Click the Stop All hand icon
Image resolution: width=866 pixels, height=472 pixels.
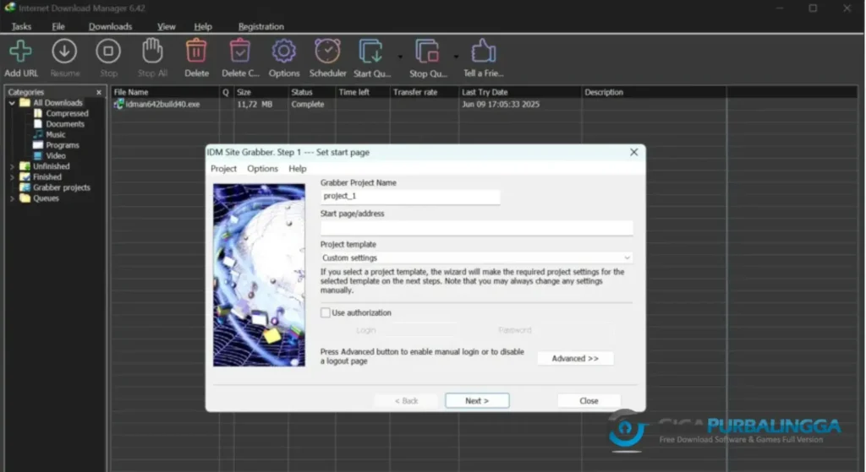152,52
